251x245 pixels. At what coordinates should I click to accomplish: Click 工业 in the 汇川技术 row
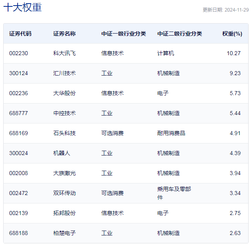point(107,73)
